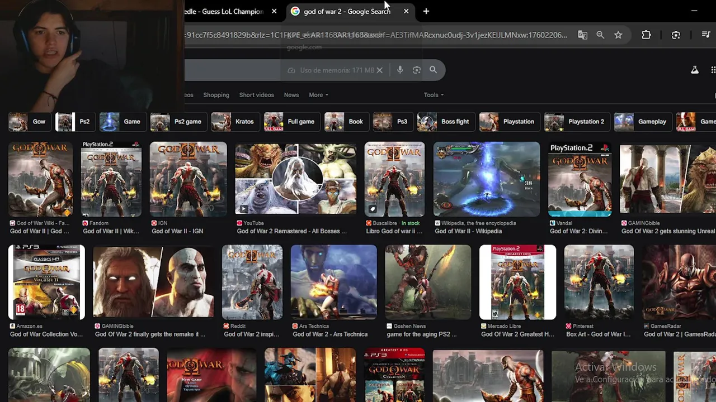Open the IGN God of War II image
Image resolution: width=716 pixels, height=402 pixels.
pyautogui.click(x=188, y=179)
